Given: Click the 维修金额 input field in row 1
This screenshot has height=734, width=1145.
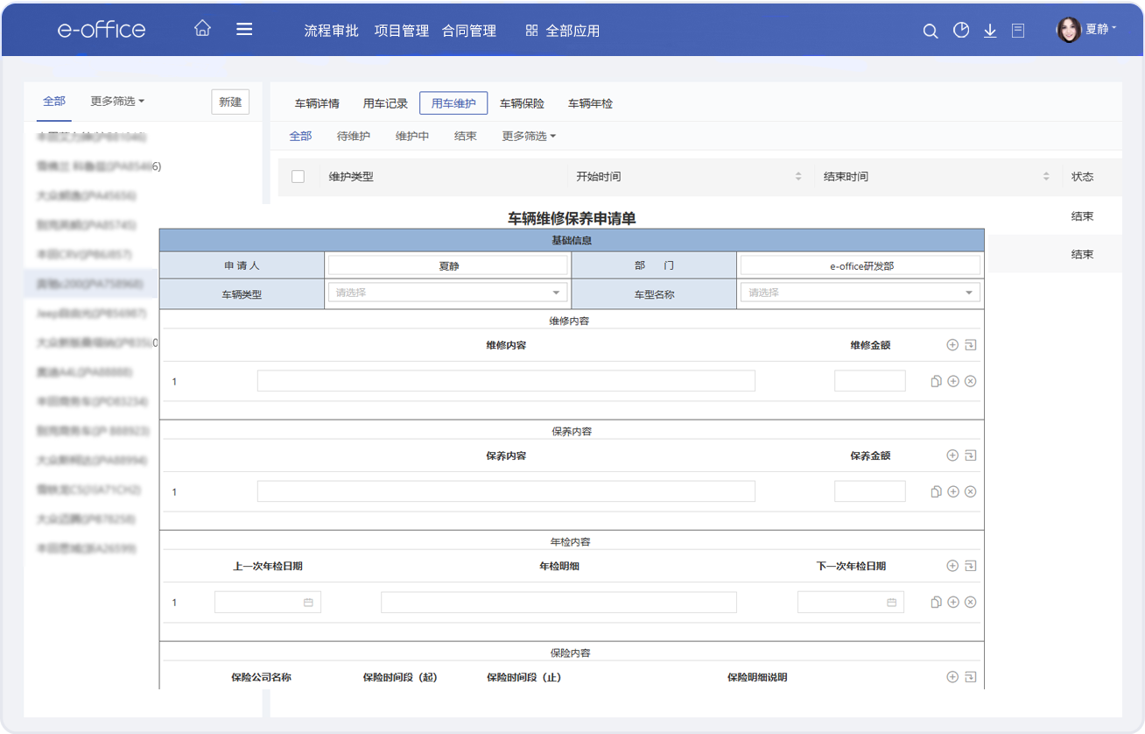Looking at the screenshot, I should click(869, 381).
